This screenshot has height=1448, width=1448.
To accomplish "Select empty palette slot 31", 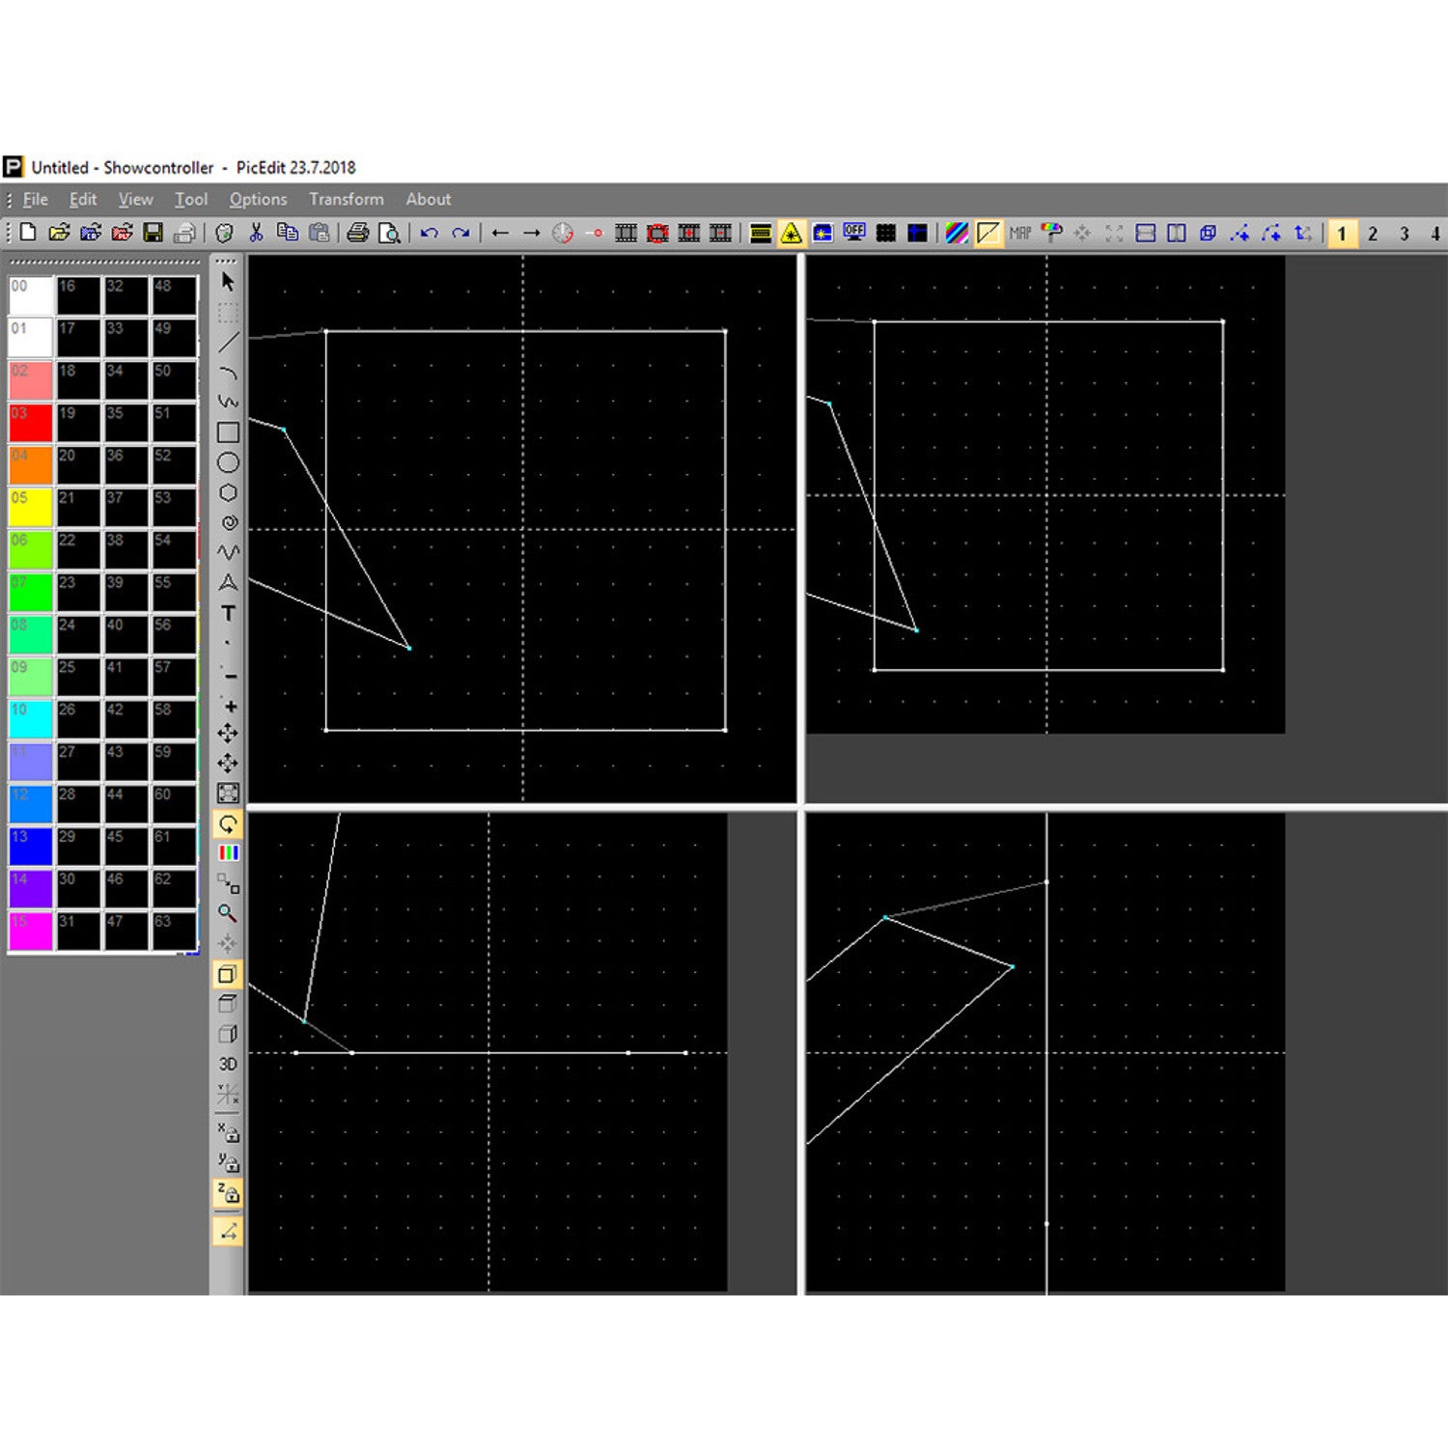I will [78, 932].
